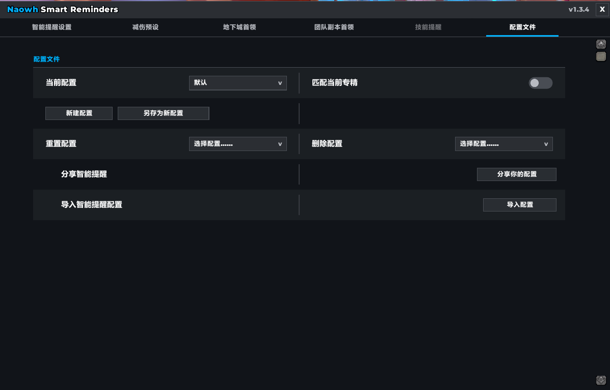Click the arrow on the 删除配置 dropdown
Screen dimensions: 610x390
pos(546,144)
